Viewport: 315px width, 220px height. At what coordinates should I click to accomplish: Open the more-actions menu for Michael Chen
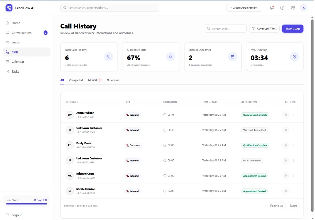coord(293,176)
